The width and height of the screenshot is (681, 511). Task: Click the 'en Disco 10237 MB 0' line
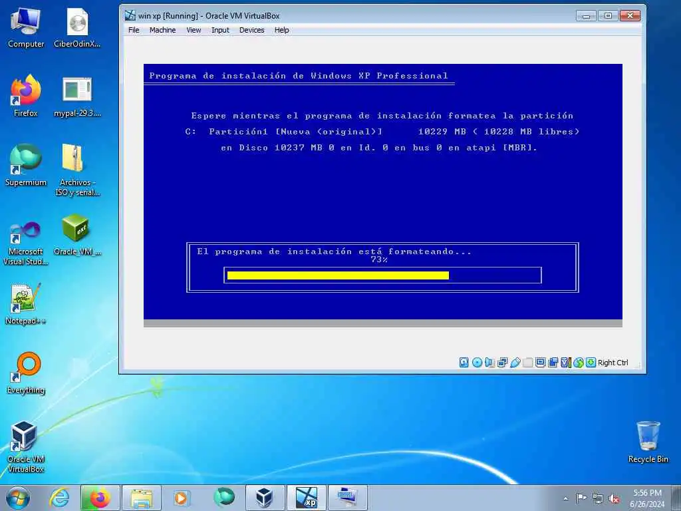click(379, 148)
